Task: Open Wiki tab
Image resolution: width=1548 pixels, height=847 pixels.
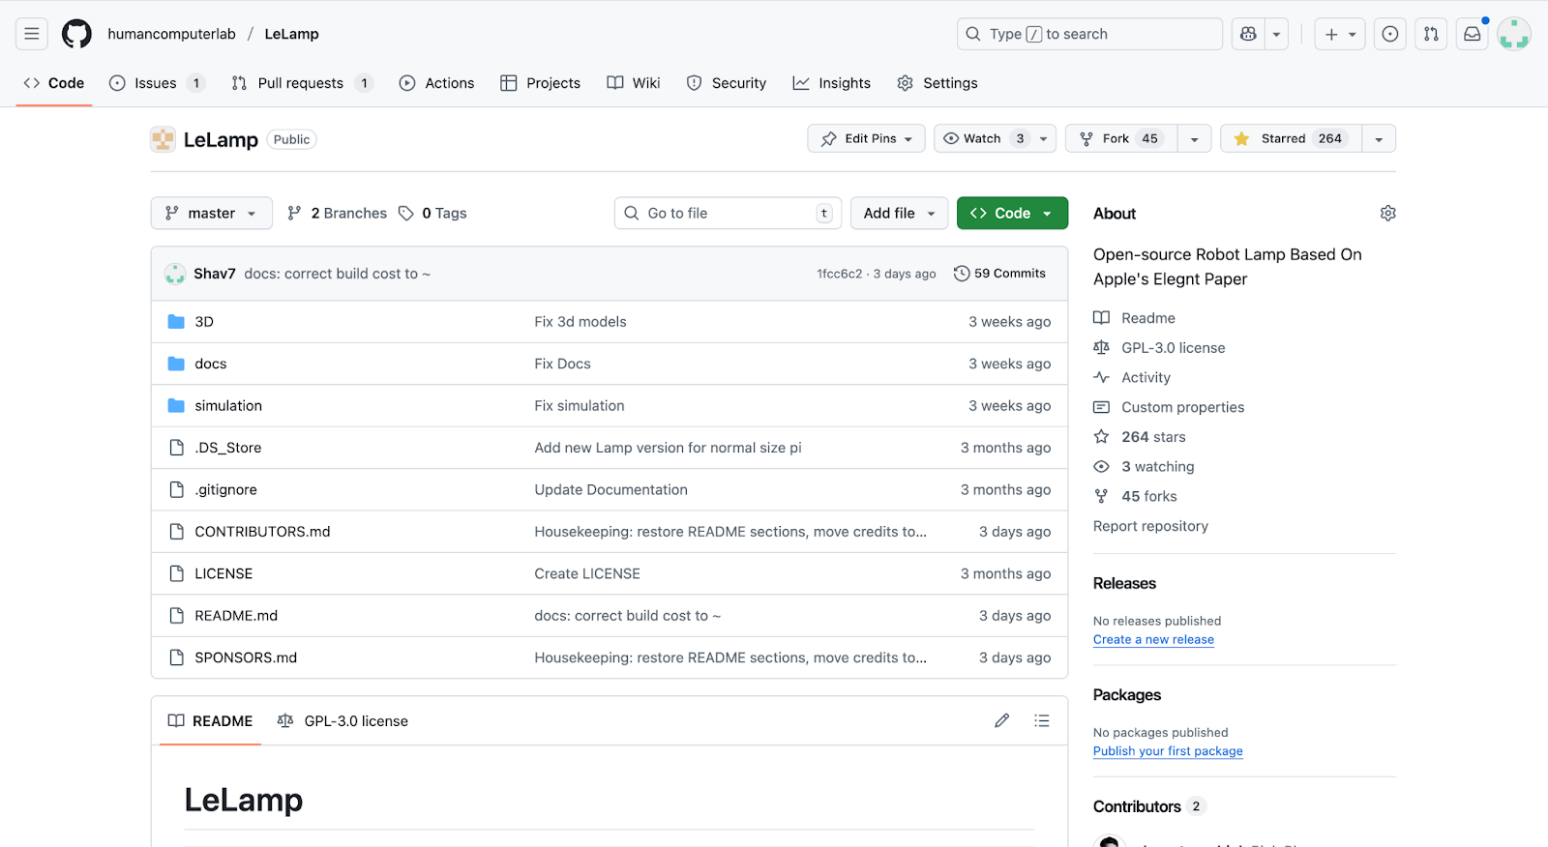Action: pos(634,83)
